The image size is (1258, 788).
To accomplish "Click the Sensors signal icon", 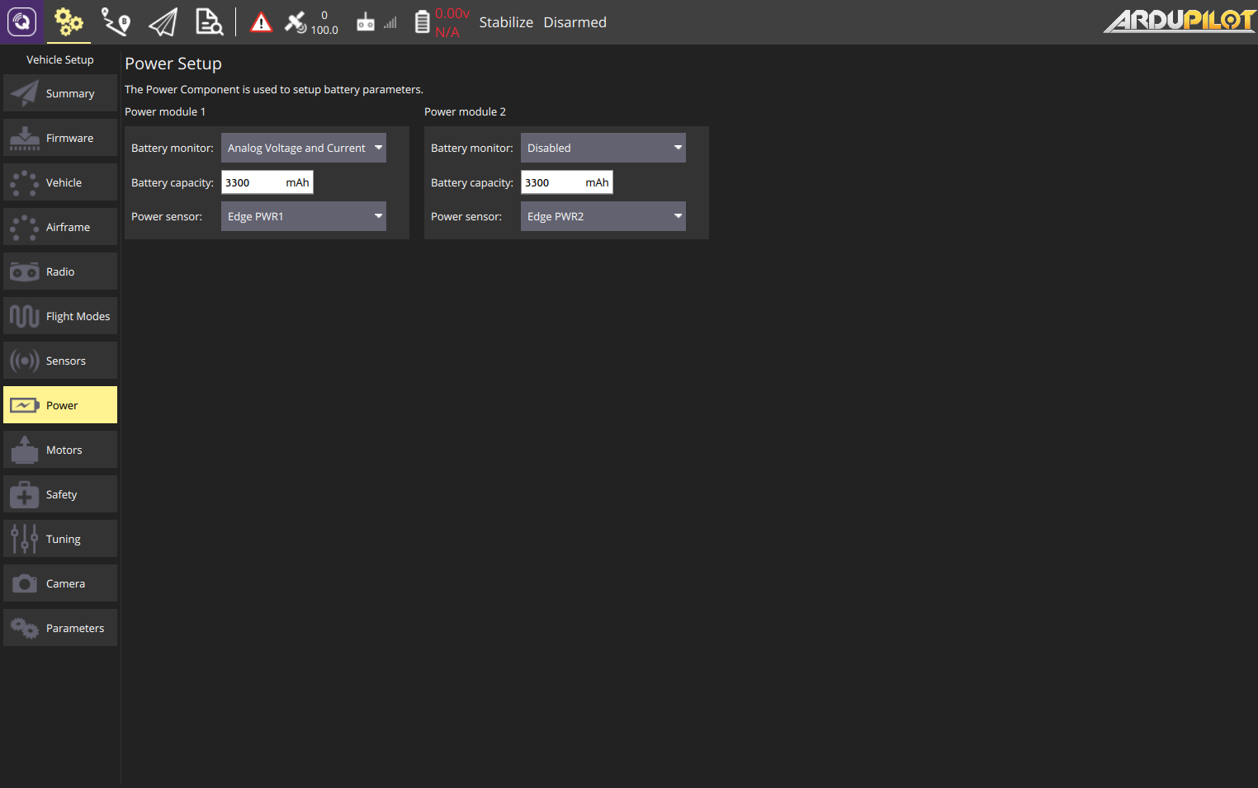I will (x=25, y=361).
